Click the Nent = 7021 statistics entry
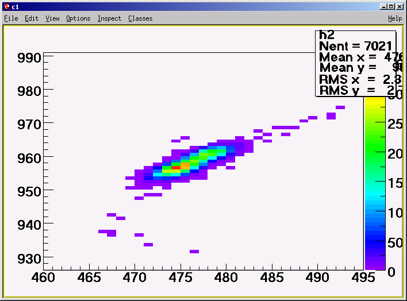Screen dimensions: 407x301 click(355, 46)
